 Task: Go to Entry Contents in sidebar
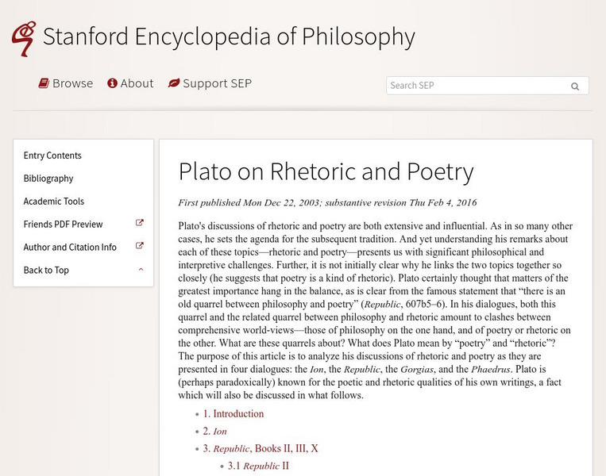[x=52, y=155]
